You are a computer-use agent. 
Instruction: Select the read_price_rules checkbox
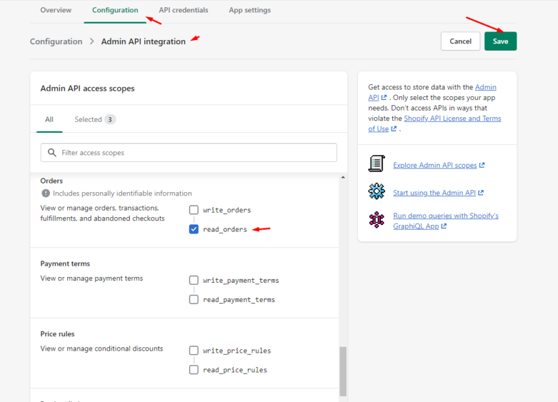pos(193,370)
